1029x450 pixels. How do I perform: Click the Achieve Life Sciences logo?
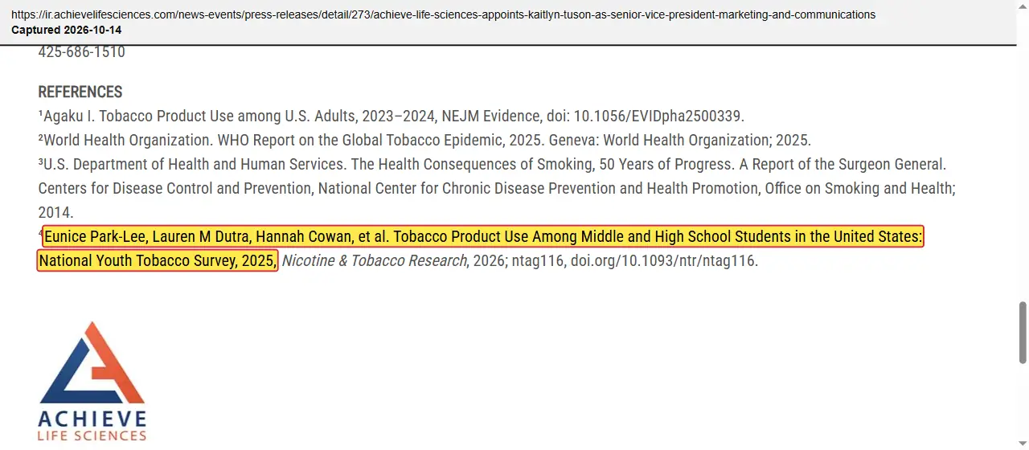(x=92, y=381)
